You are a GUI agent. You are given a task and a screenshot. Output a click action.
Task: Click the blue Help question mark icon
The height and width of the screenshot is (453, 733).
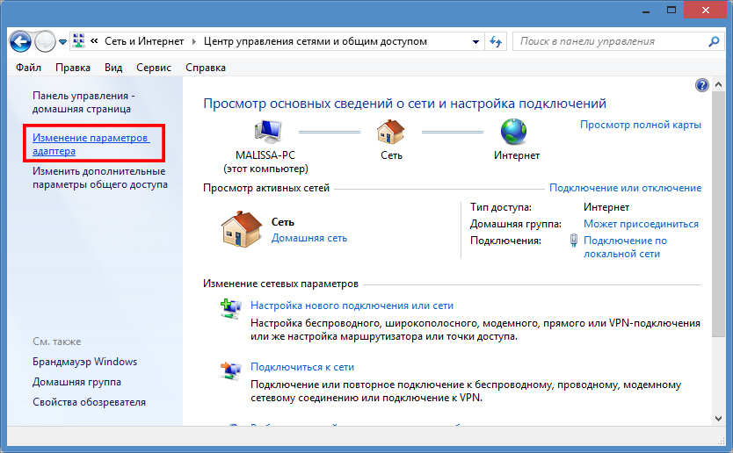pyautogui.click(x=701, y=85)
